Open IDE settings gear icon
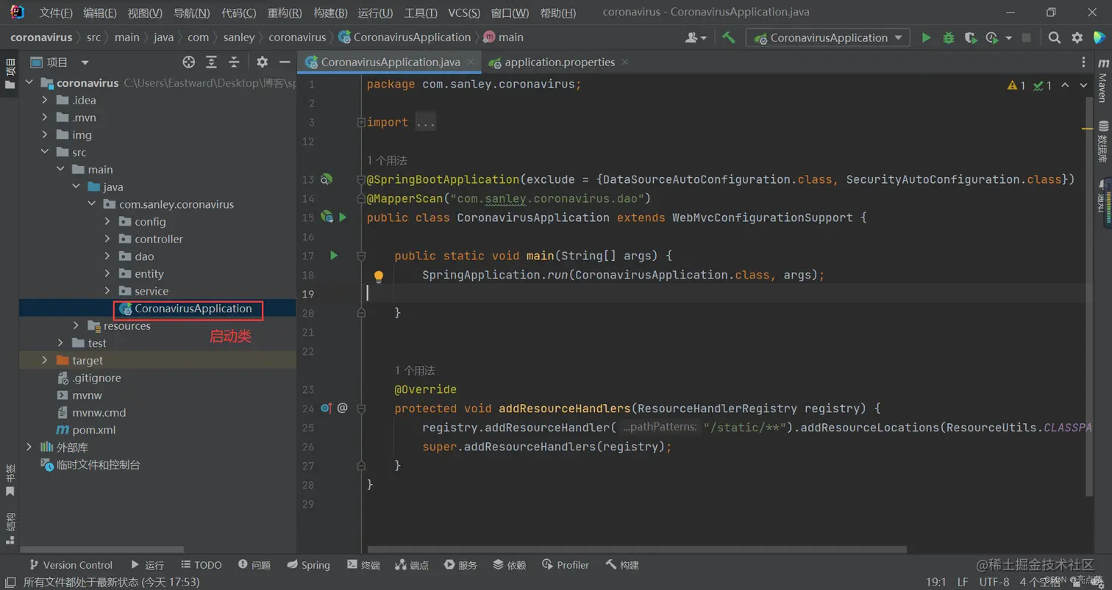The height and width of the screenshot is (590, 1112). [x=1077, y=37]
